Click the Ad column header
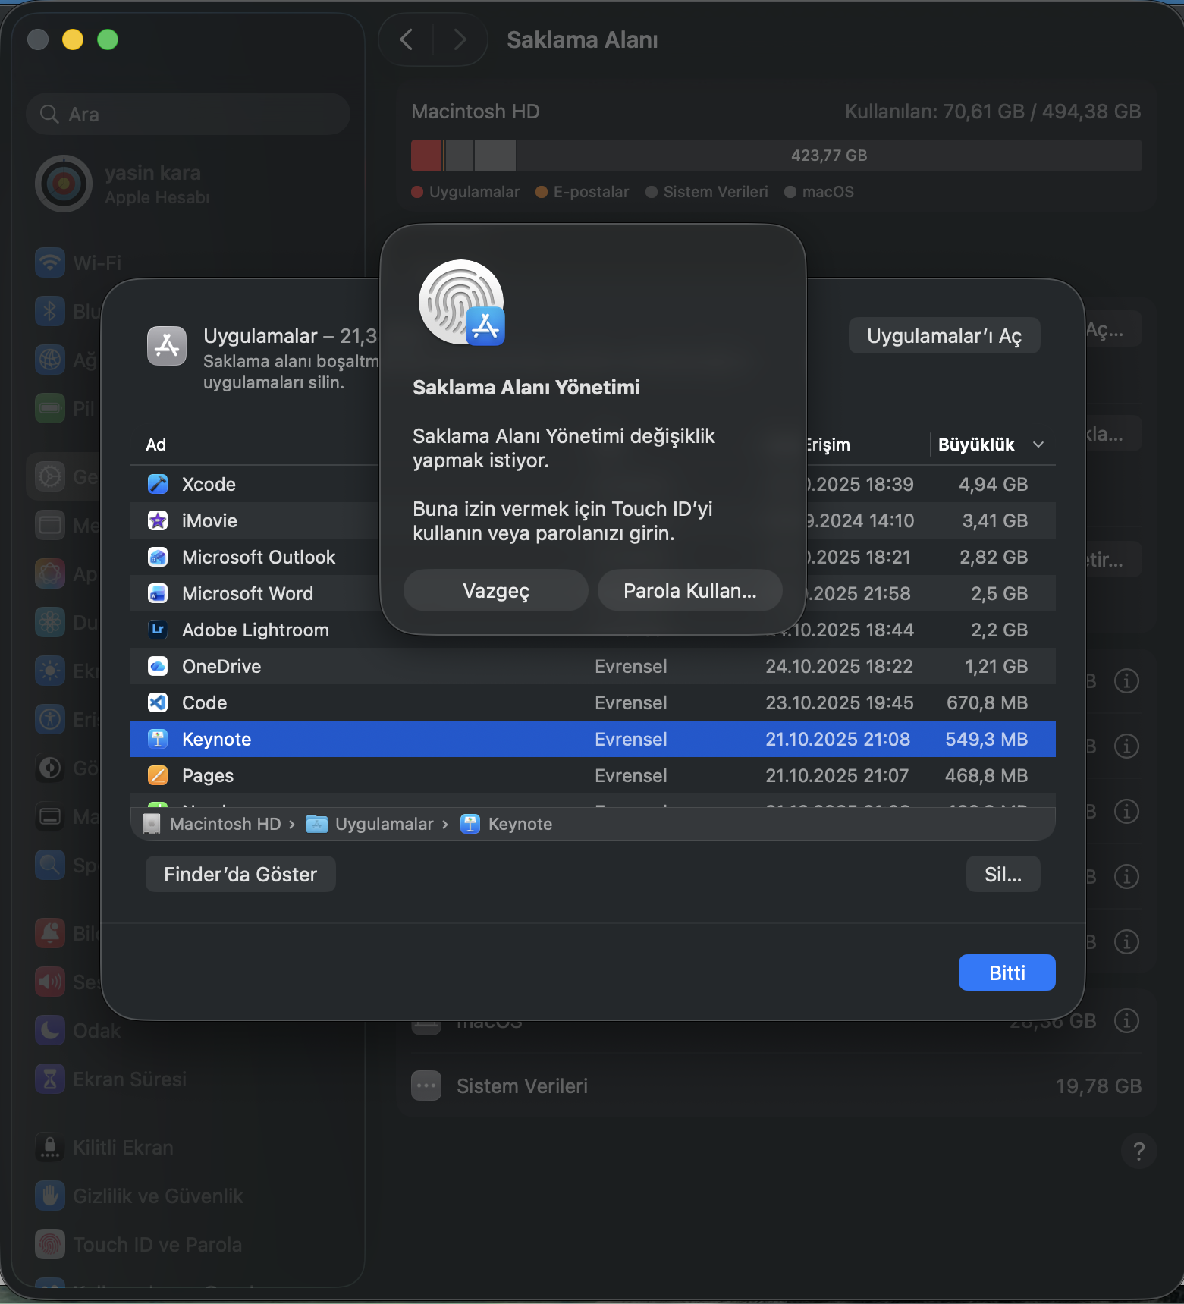This screenshot has height=1304, width=1184. (156, 445)
